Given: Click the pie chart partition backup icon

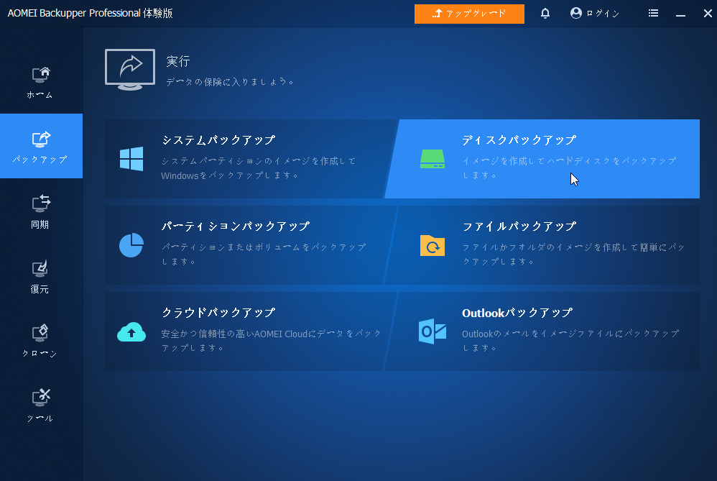Looking at the screenshot, I should 131,245.
